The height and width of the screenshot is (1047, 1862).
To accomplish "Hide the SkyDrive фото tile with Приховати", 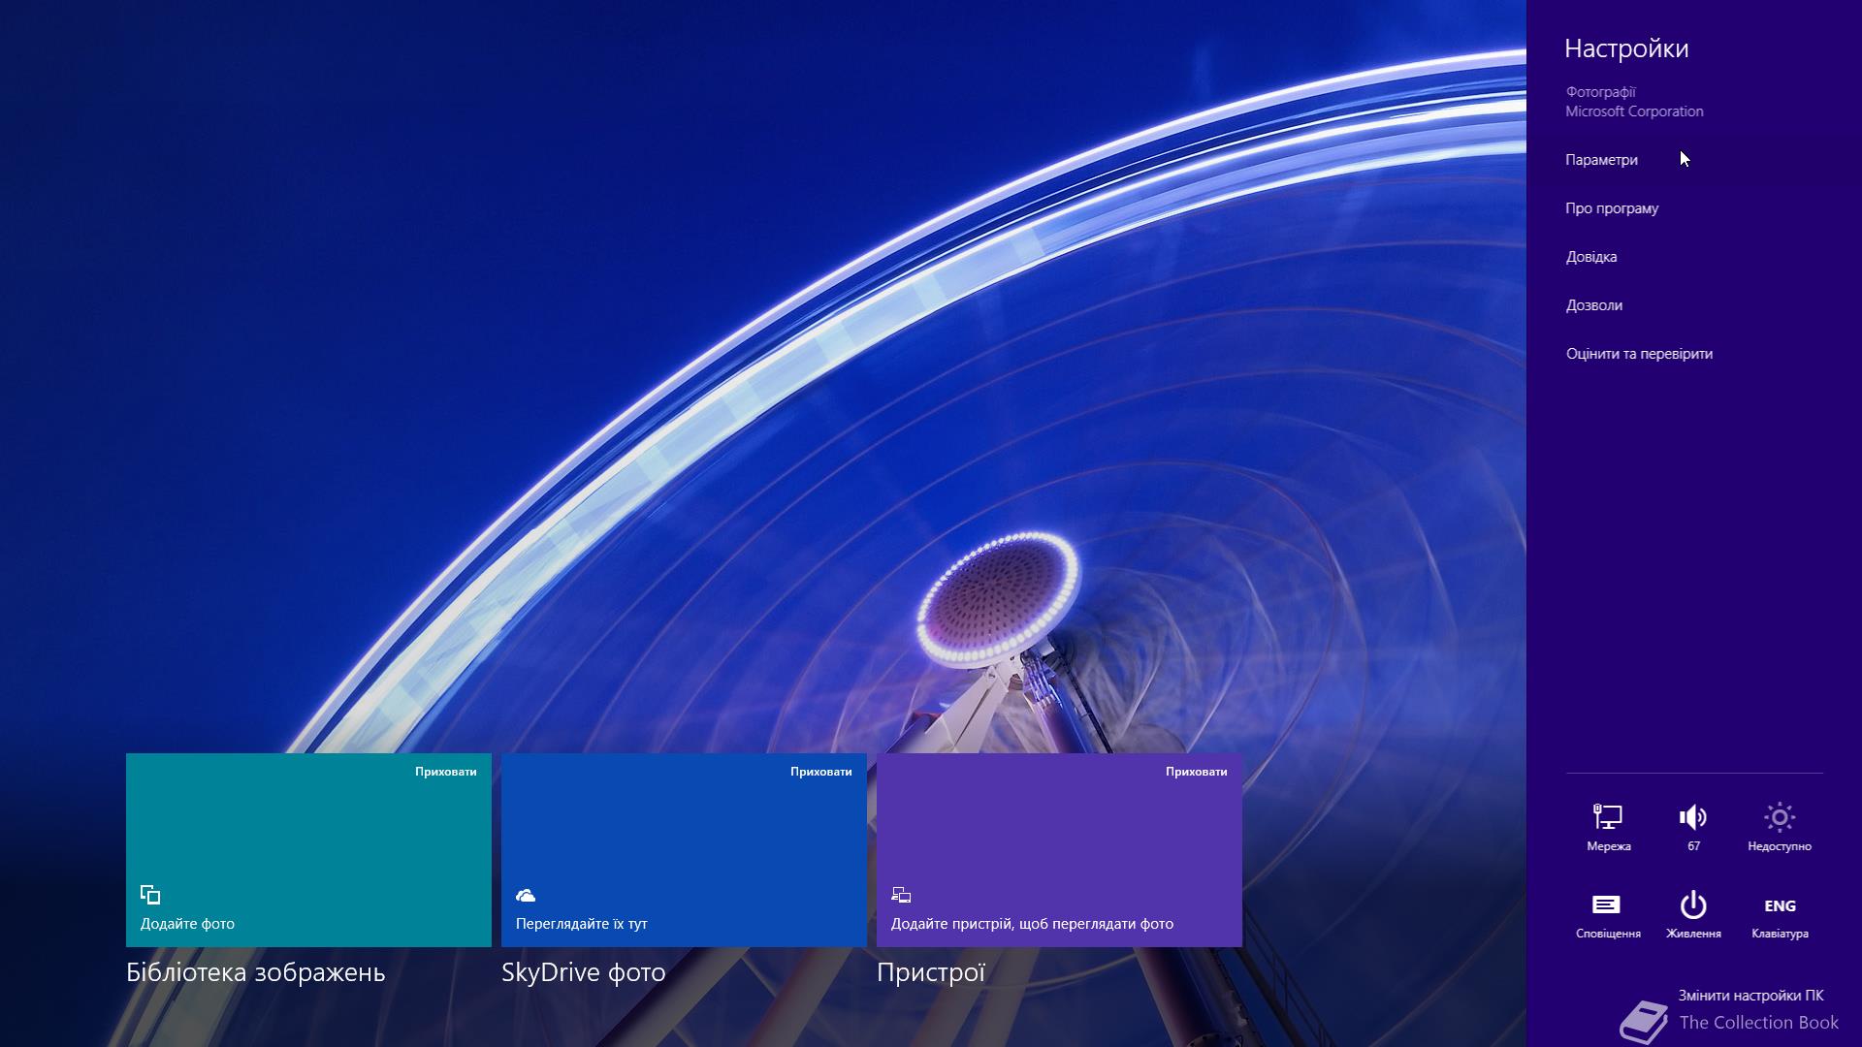I will [x=821, y=772].
